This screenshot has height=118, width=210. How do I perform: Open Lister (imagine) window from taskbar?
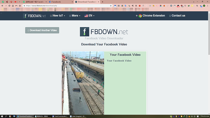coord(78,116)
